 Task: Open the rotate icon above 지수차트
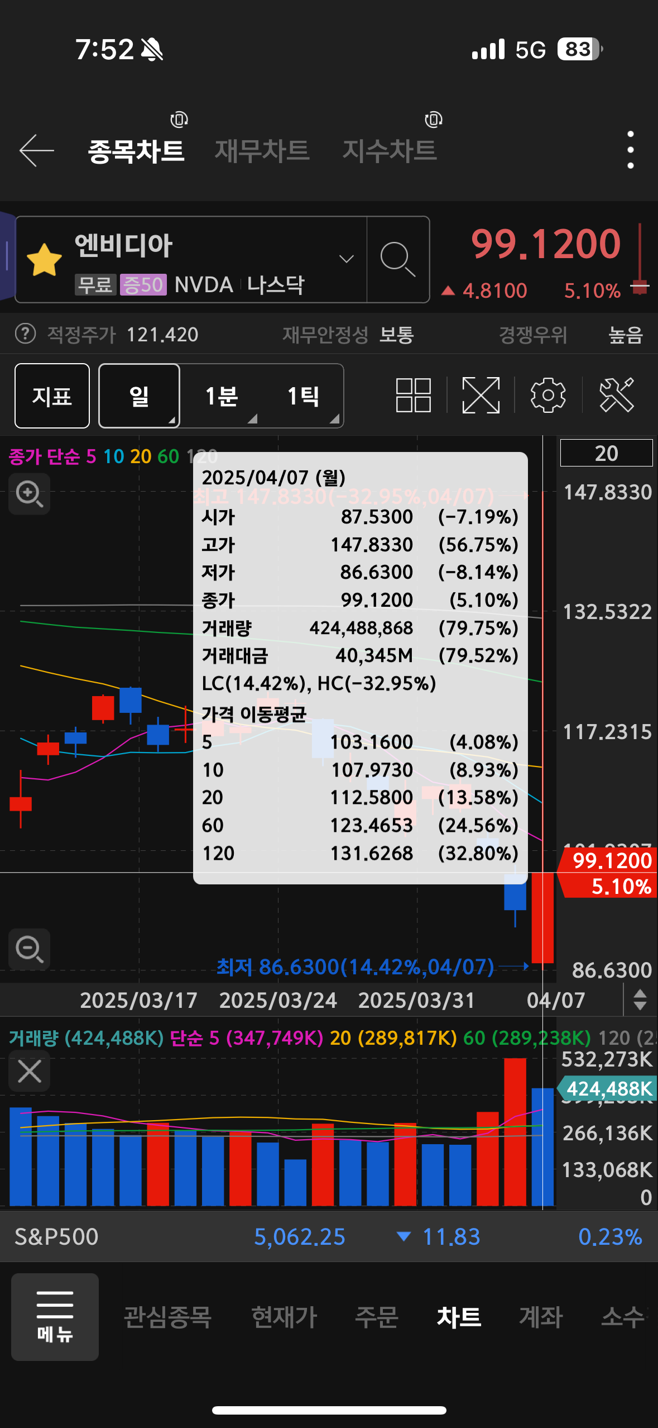[434, 119]
